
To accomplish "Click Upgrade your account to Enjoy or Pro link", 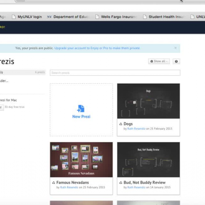I will 97,48.
